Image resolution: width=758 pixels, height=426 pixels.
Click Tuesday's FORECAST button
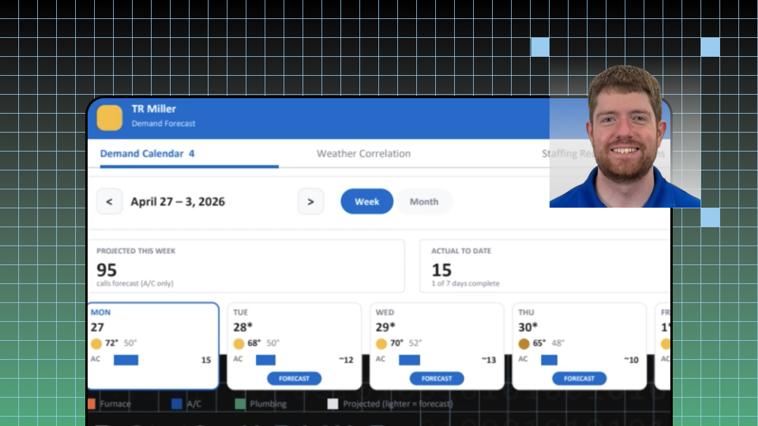[294, 379]
